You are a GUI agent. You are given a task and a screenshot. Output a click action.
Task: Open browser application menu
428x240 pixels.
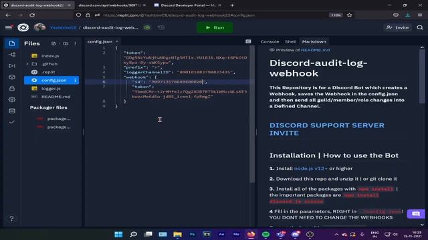420,15
